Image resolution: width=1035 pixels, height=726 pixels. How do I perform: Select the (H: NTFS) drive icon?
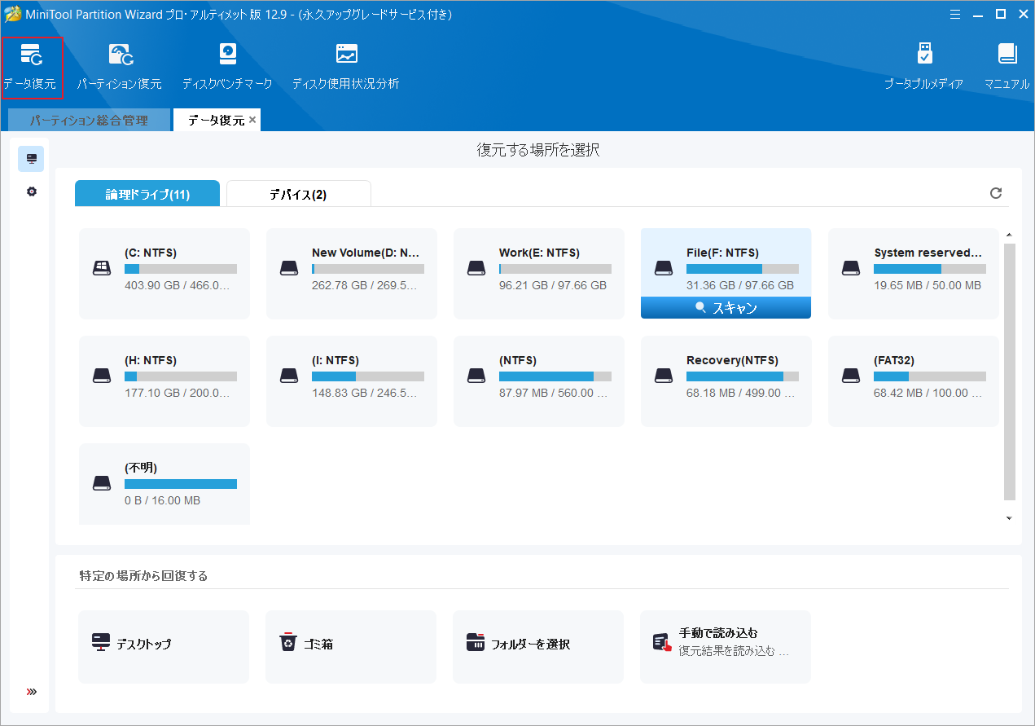102,375
